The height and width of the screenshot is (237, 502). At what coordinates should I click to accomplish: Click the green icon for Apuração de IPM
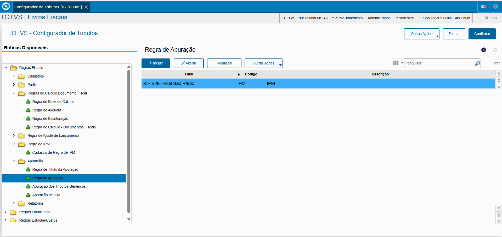[28, 195]
